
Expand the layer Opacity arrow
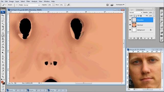pyautogui.click(x=154, y=13)
